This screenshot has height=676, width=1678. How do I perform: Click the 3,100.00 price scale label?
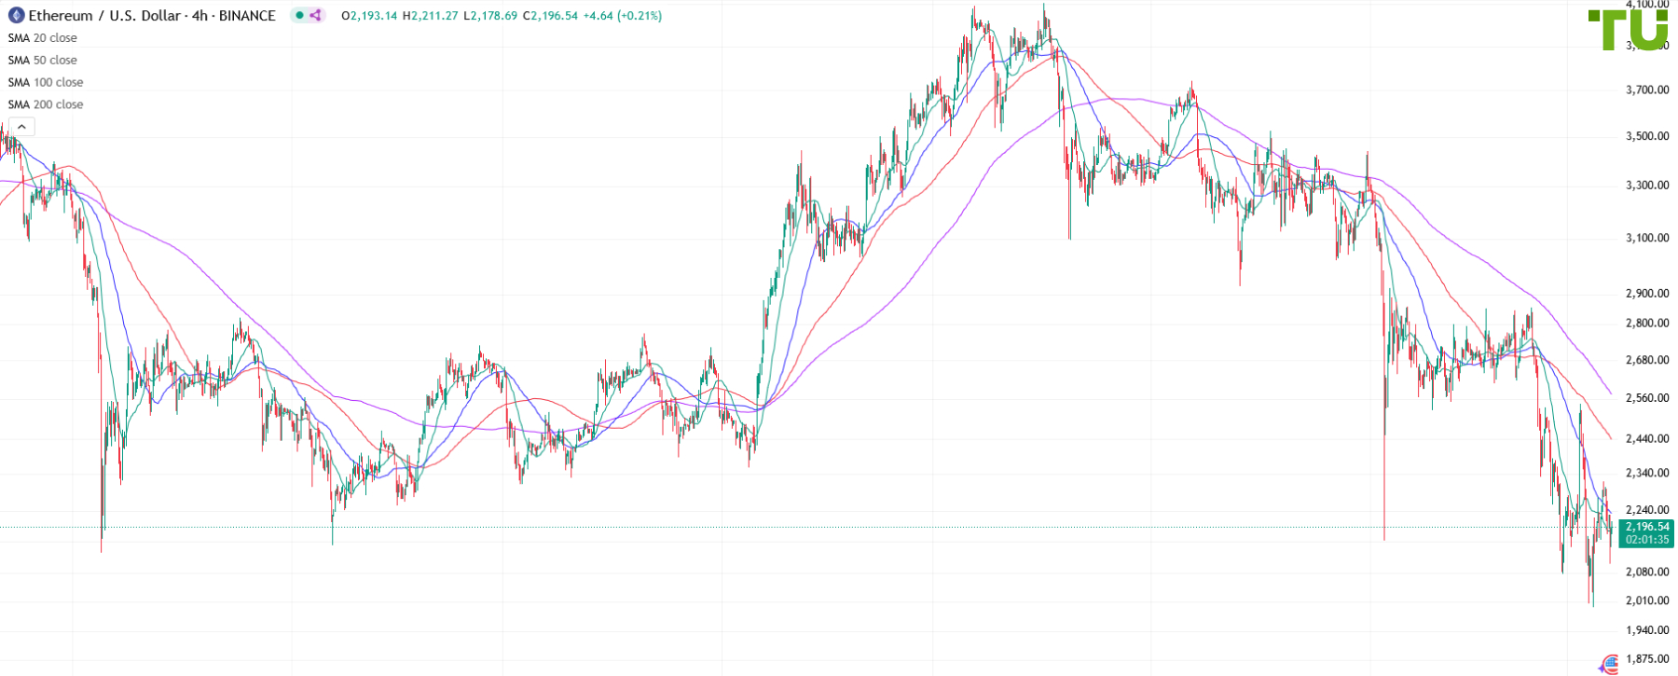pyautogui.click(x=1647, y=238)
